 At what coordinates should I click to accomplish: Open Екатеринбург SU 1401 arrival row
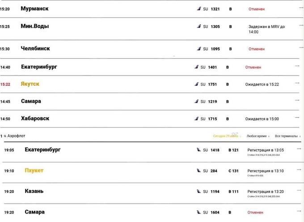click(x=150, y=67)
